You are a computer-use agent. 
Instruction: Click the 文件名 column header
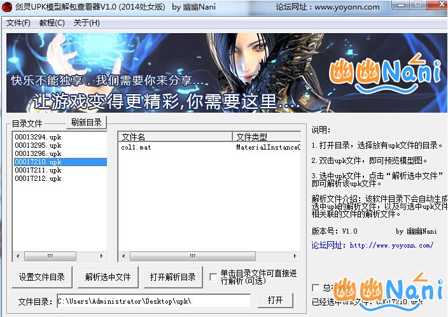176,137
